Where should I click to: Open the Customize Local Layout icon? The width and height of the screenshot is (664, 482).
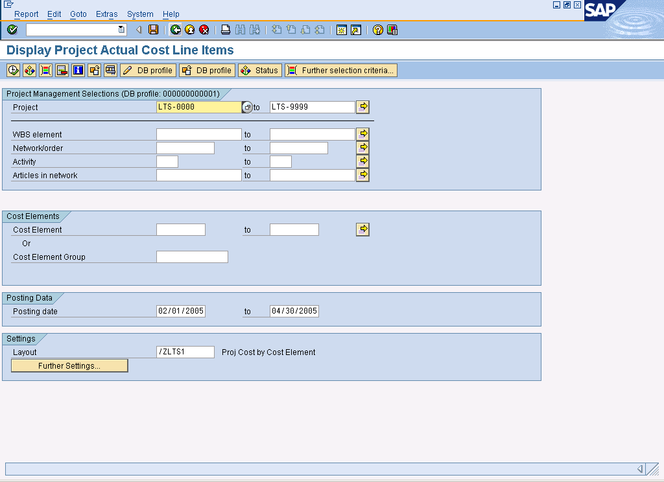(x=392, y=30)
